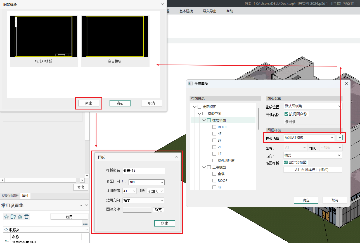Close the 样板 dialog
The height and width of the screenshot is (243, 360).
click(176, 157)
